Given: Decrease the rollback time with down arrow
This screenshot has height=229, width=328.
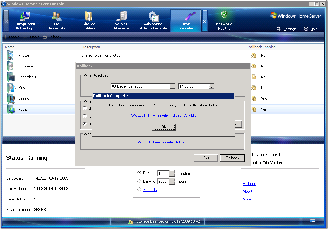Looking at the screenshot, I should click(x=212, y=87).
